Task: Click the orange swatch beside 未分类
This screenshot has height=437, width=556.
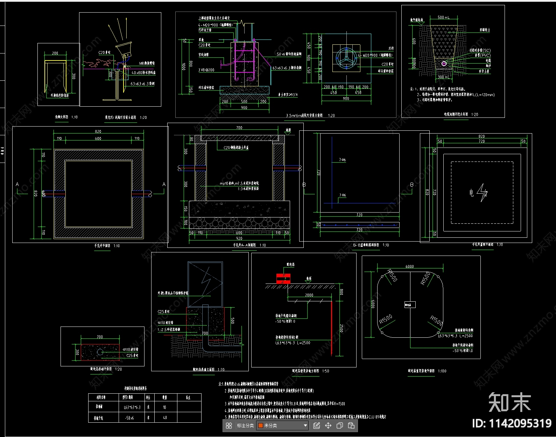Action: point(260,425)
